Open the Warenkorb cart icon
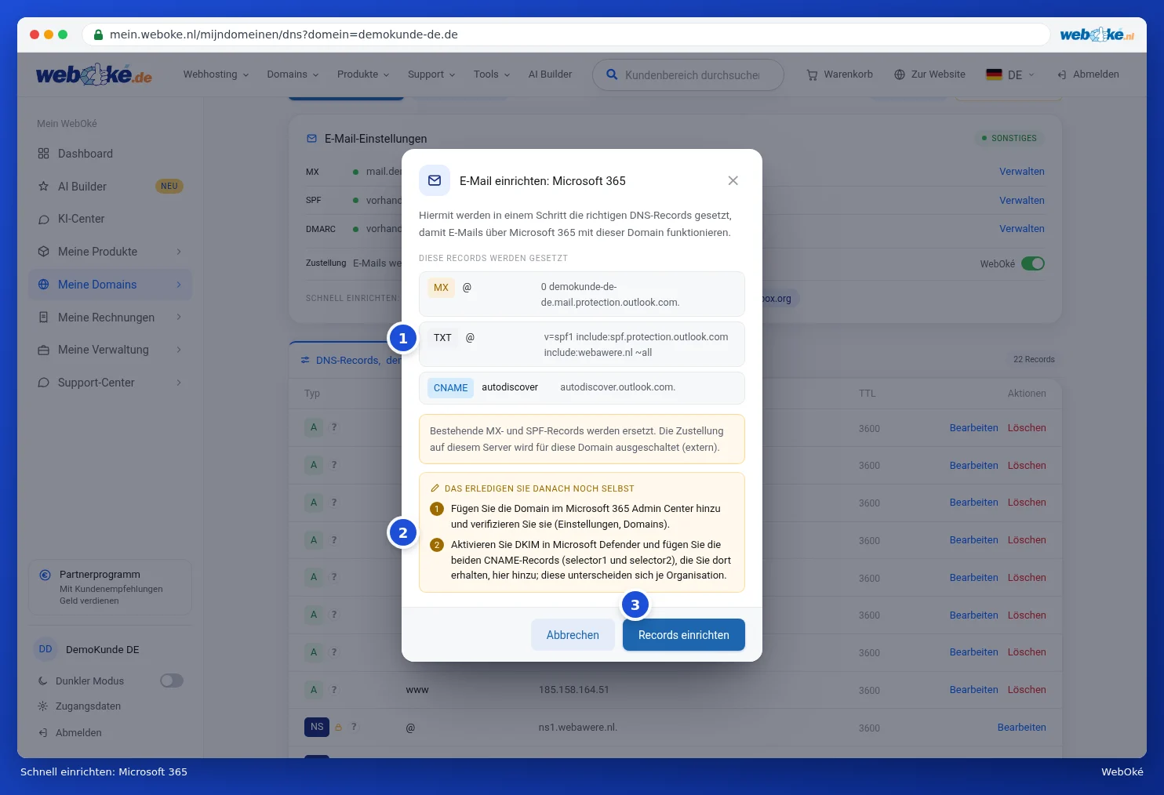The height and width of the screenshot is (795, 1164). pyautogui.click(x=812, y=74)
